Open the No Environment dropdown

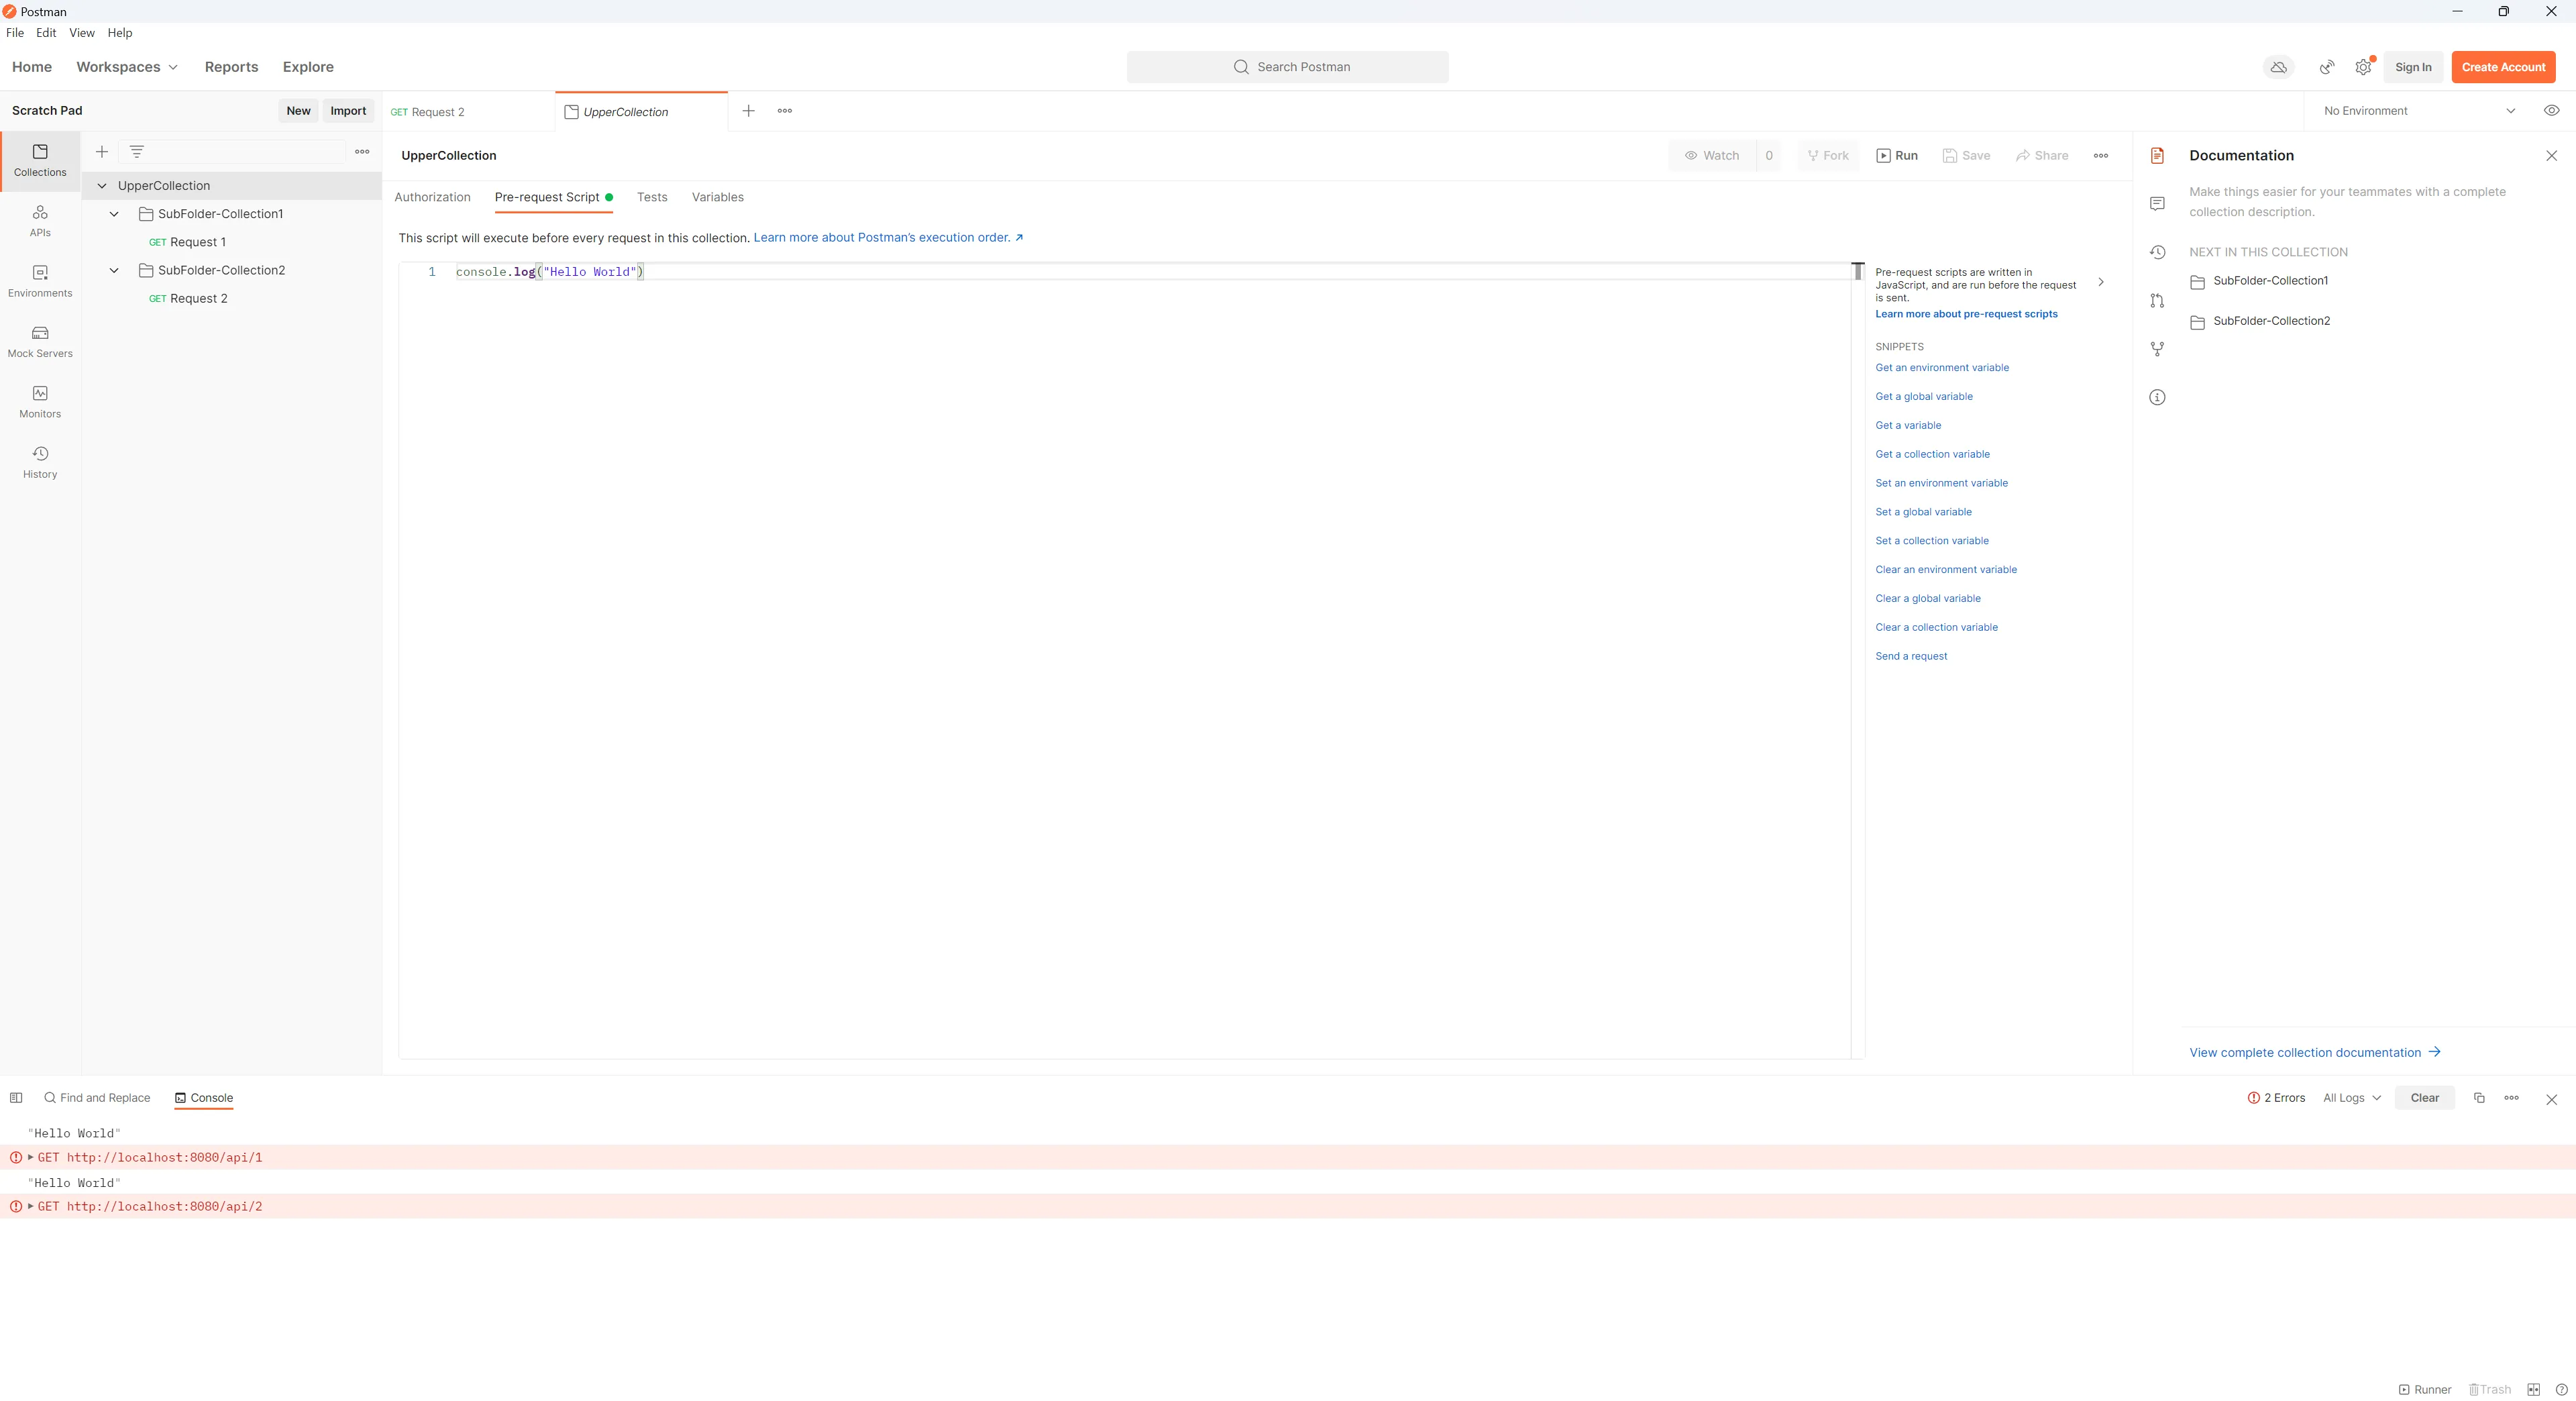pos(2418,111)
